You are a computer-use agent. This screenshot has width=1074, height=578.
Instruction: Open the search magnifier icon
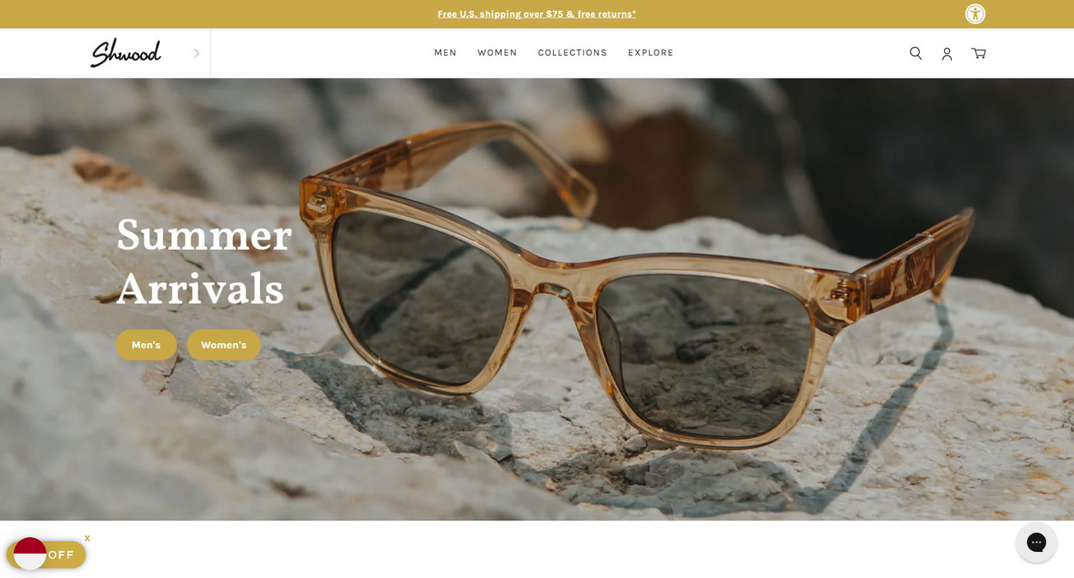(916, 53)
